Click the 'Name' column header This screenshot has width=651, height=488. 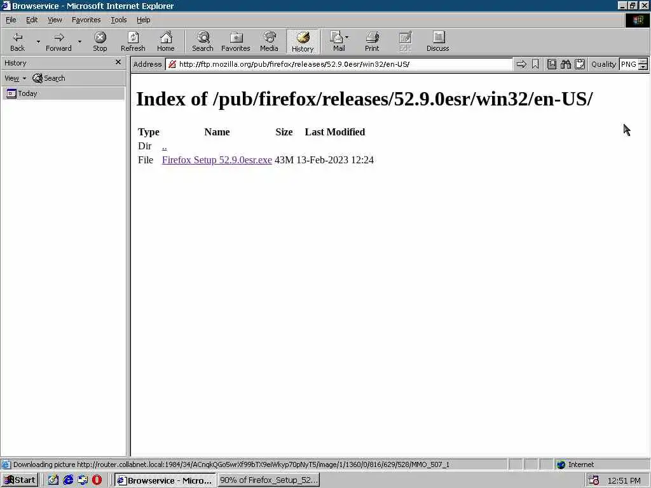[217, 132]
